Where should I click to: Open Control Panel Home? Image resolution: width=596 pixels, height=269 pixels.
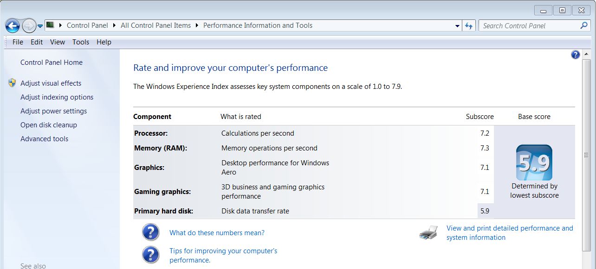click(52, 63)
